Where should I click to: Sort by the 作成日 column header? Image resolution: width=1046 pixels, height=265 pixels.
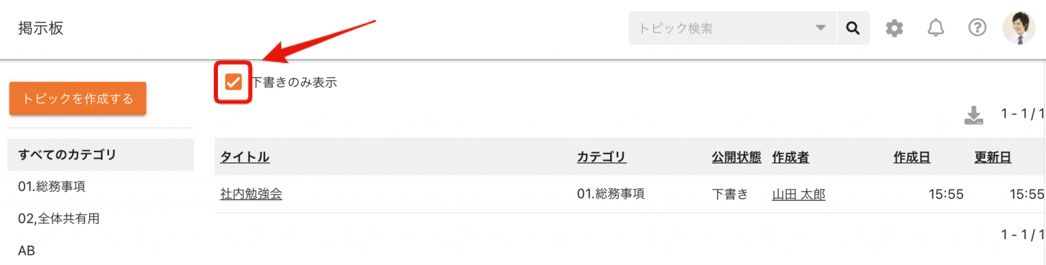click(x=912, y=158)
